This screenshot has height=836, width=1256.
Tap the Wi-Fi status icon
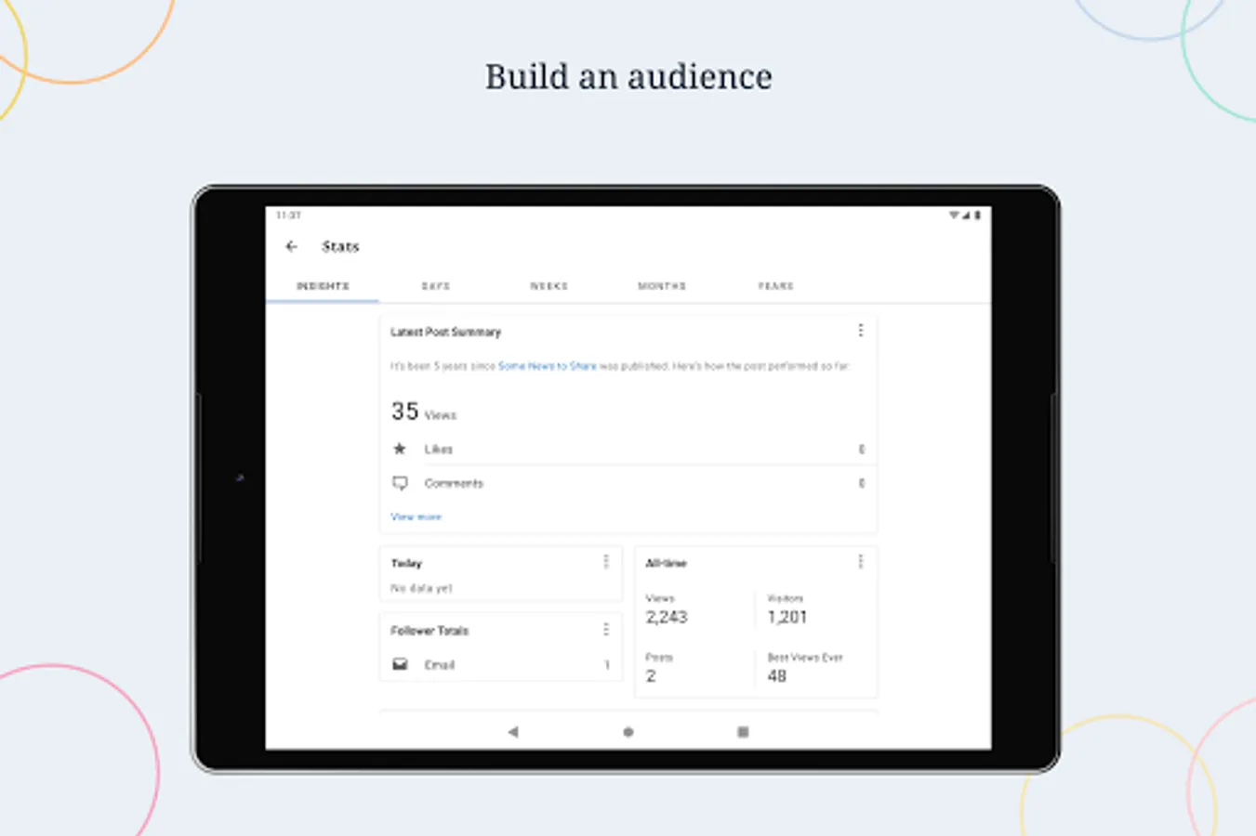(x=954, y=215)
